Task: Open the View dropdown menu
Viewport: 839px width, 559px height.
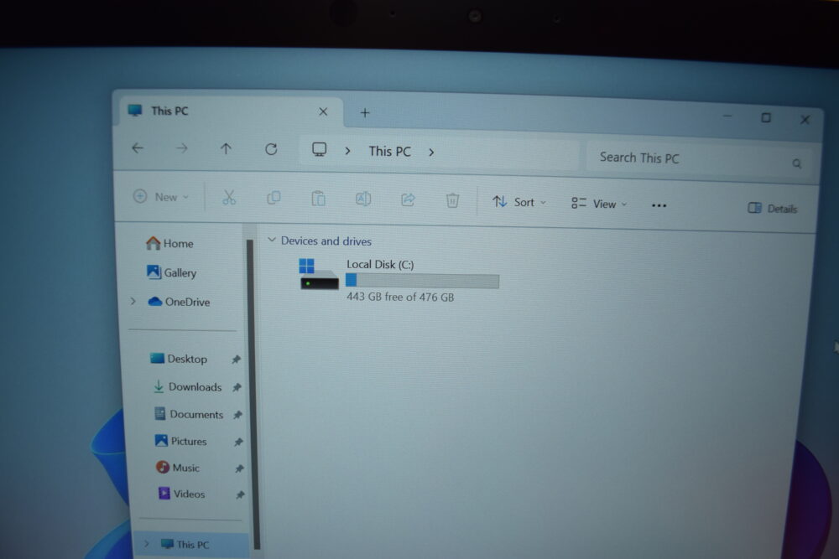Action: point(599,204)
